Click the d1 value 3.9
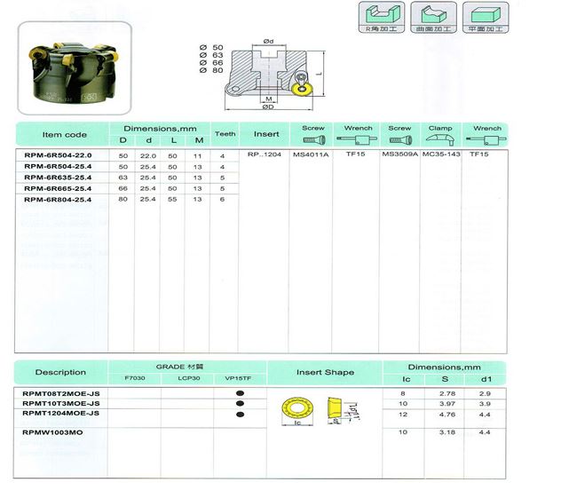Viewport: 561px width, 490px height. pos(485,404)
